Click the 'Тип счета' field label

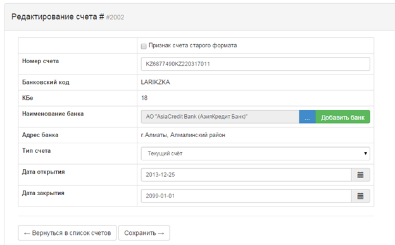tap(37, 151)
